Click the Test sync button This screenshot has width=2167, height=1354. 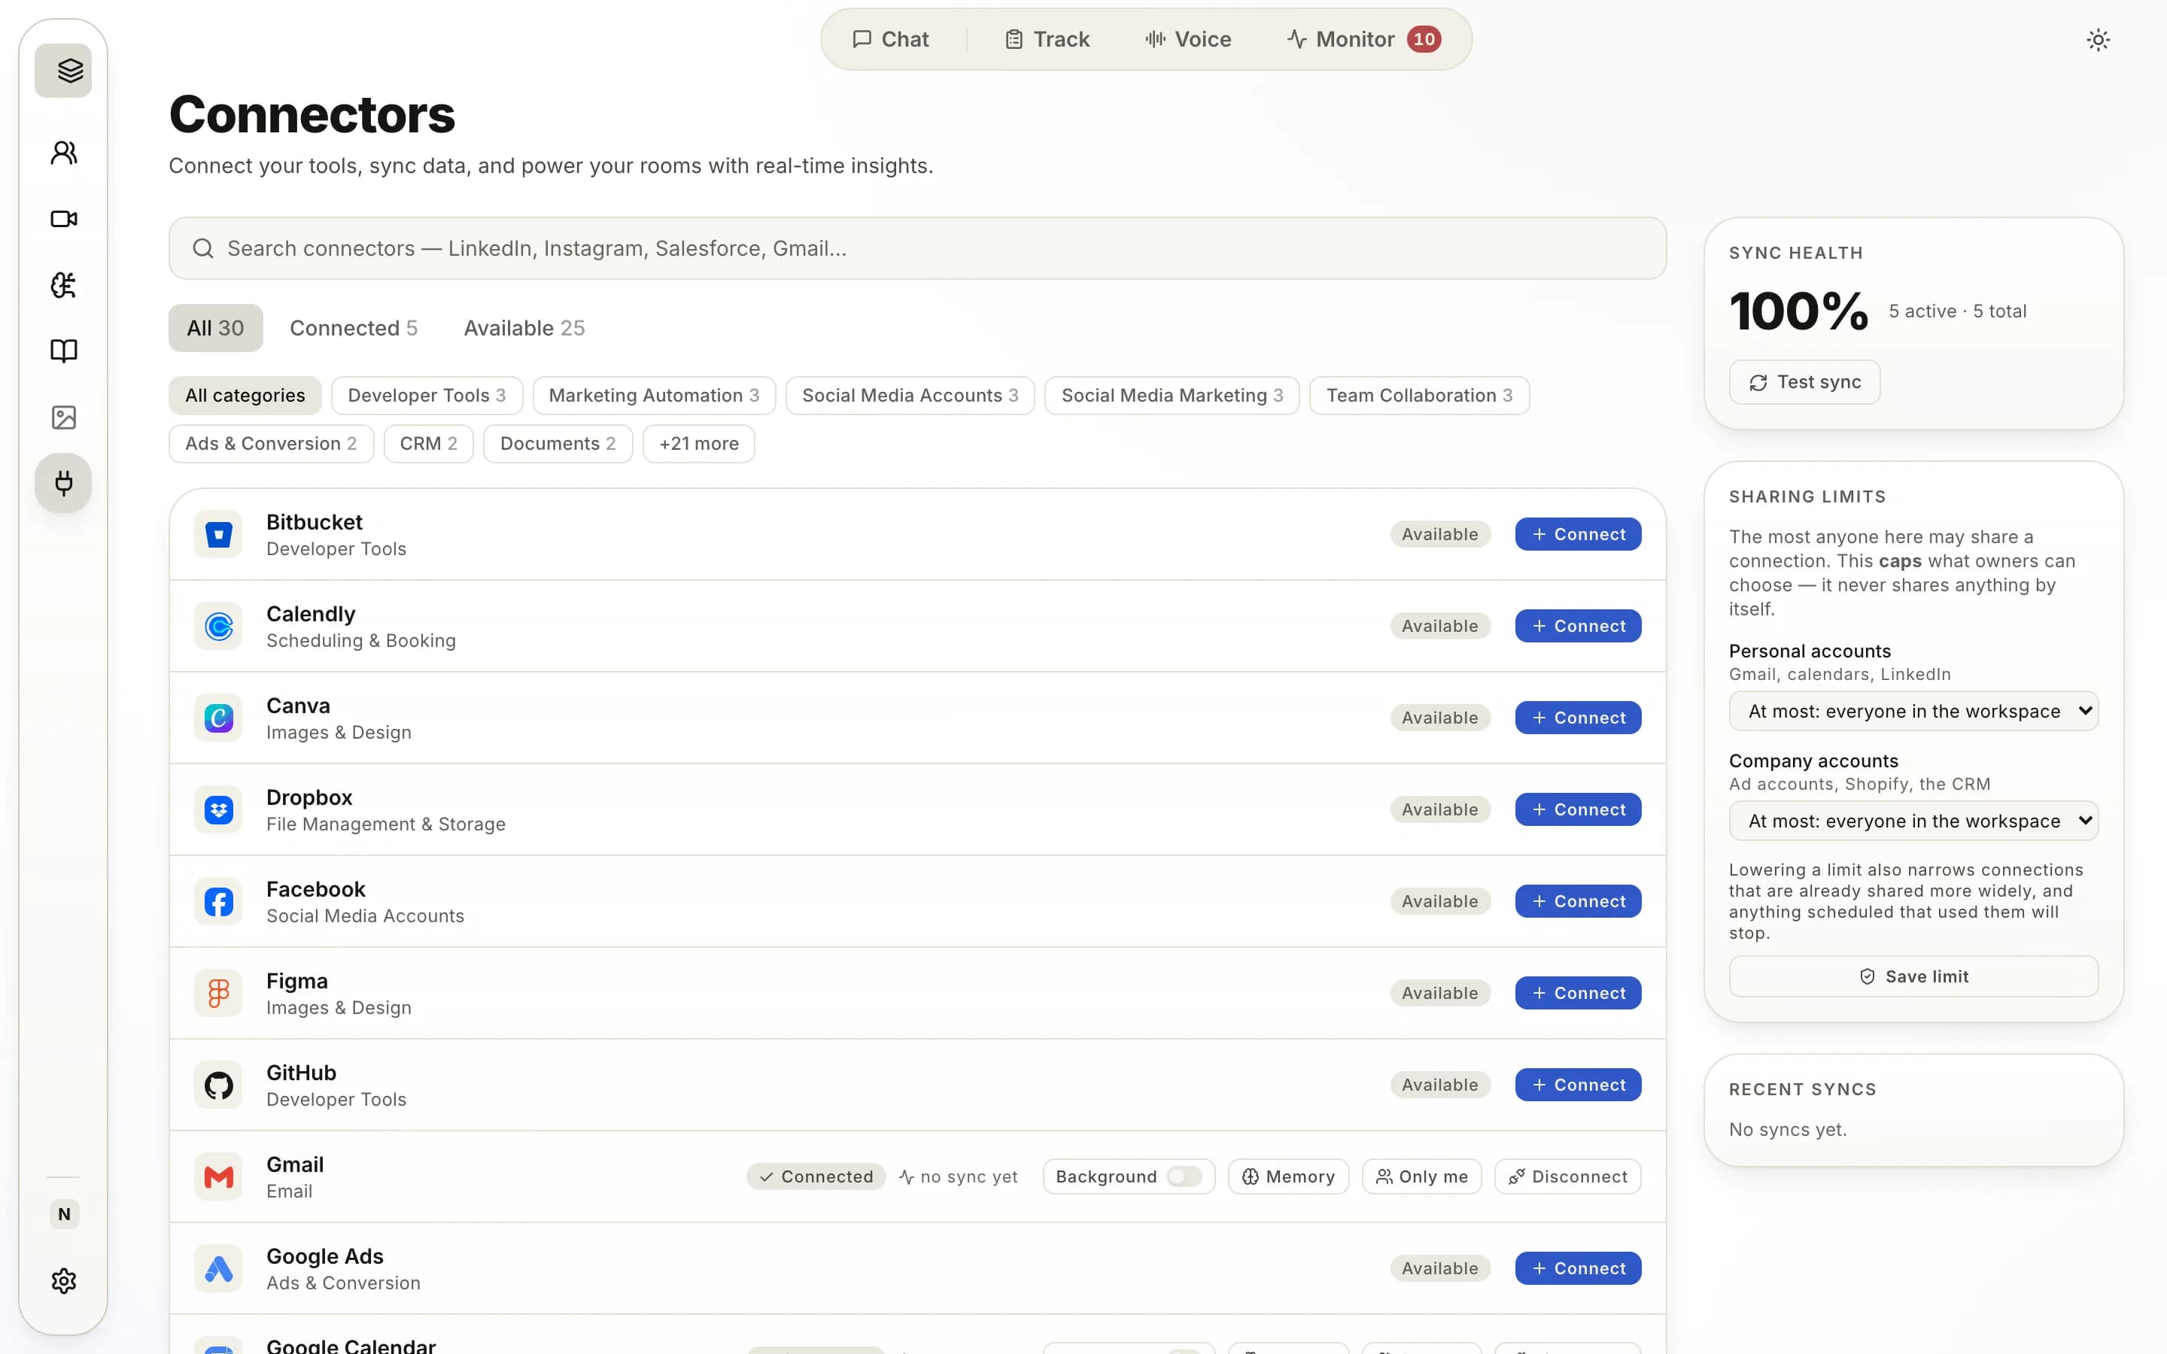[x=1804, y=382]
